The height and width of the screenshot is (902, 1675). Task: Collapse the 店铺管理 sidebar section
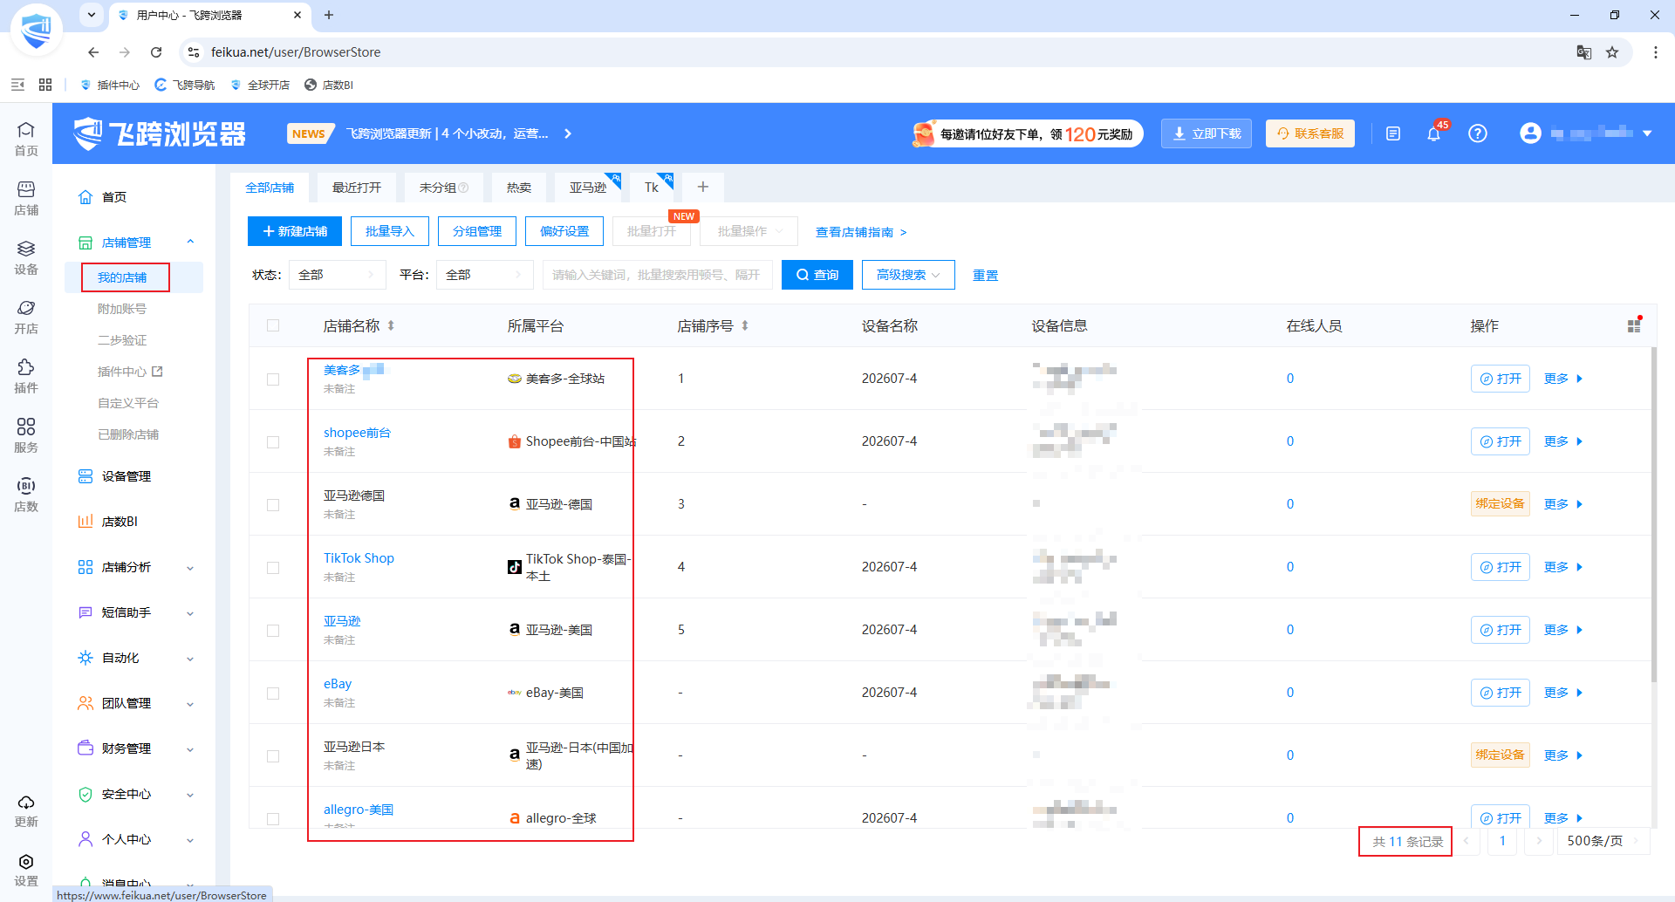pyautogui.click(x=190, y=243)
